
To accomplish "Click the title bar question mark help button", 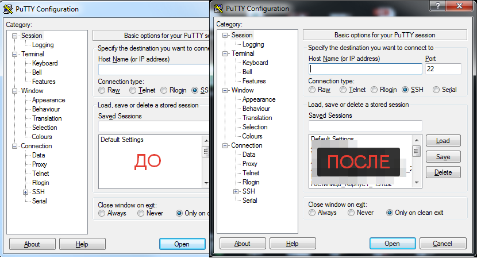I will [x=438, y=6].
